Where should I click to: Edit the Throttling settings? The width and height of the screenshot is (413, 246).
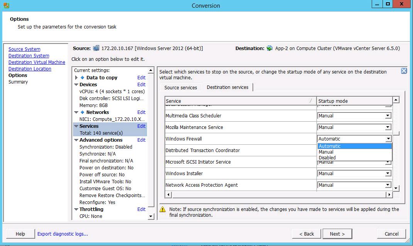point(141,209)
